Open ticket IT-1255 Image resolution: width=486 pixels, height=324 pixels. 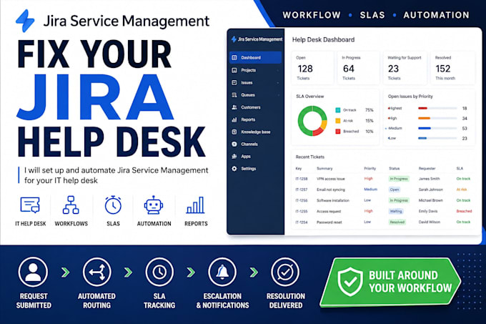302,212
